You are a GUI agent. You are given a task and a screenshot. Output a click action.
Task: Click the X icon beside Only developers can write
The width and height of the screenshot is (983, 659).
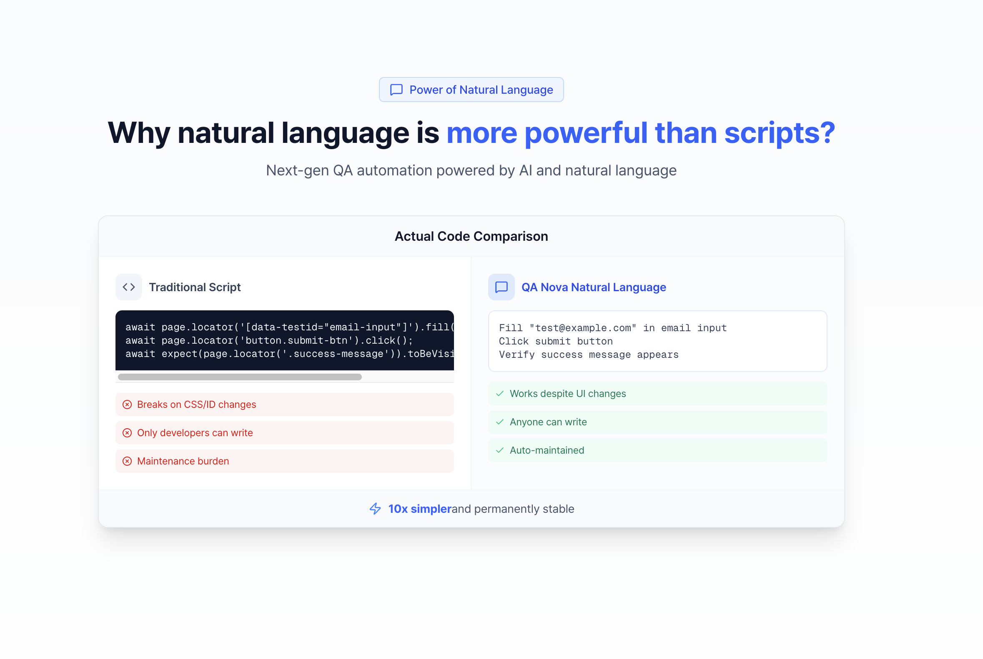127,433
